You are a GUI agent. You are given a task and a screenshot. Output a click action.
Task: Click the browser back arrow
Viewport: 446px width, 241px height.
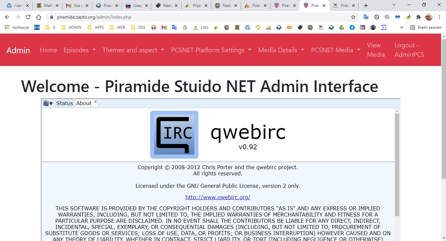(7, 17)
